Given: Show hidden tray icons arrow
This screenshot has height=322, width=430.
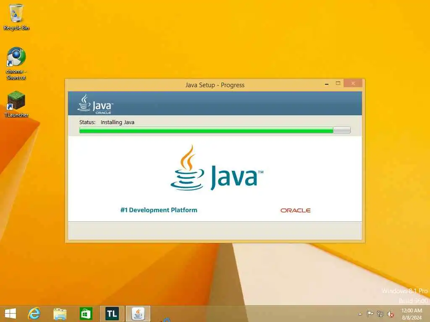Looking at the screenshot, I should pyautogui.click(x=360, y=314).
